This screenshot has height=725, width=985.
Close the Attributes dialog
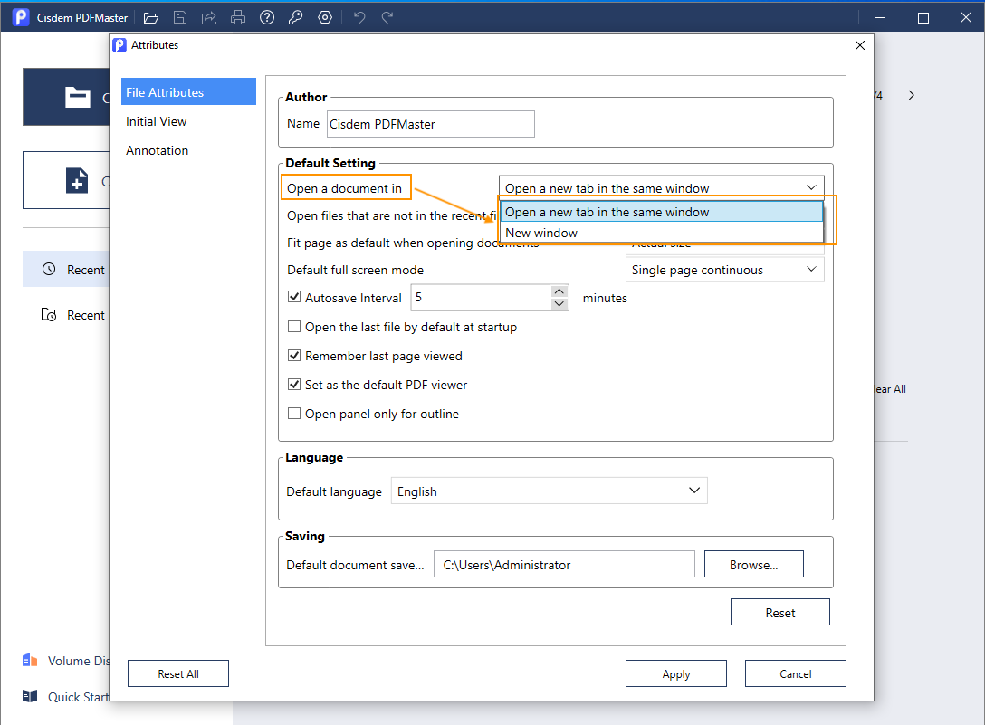[860, 45]
